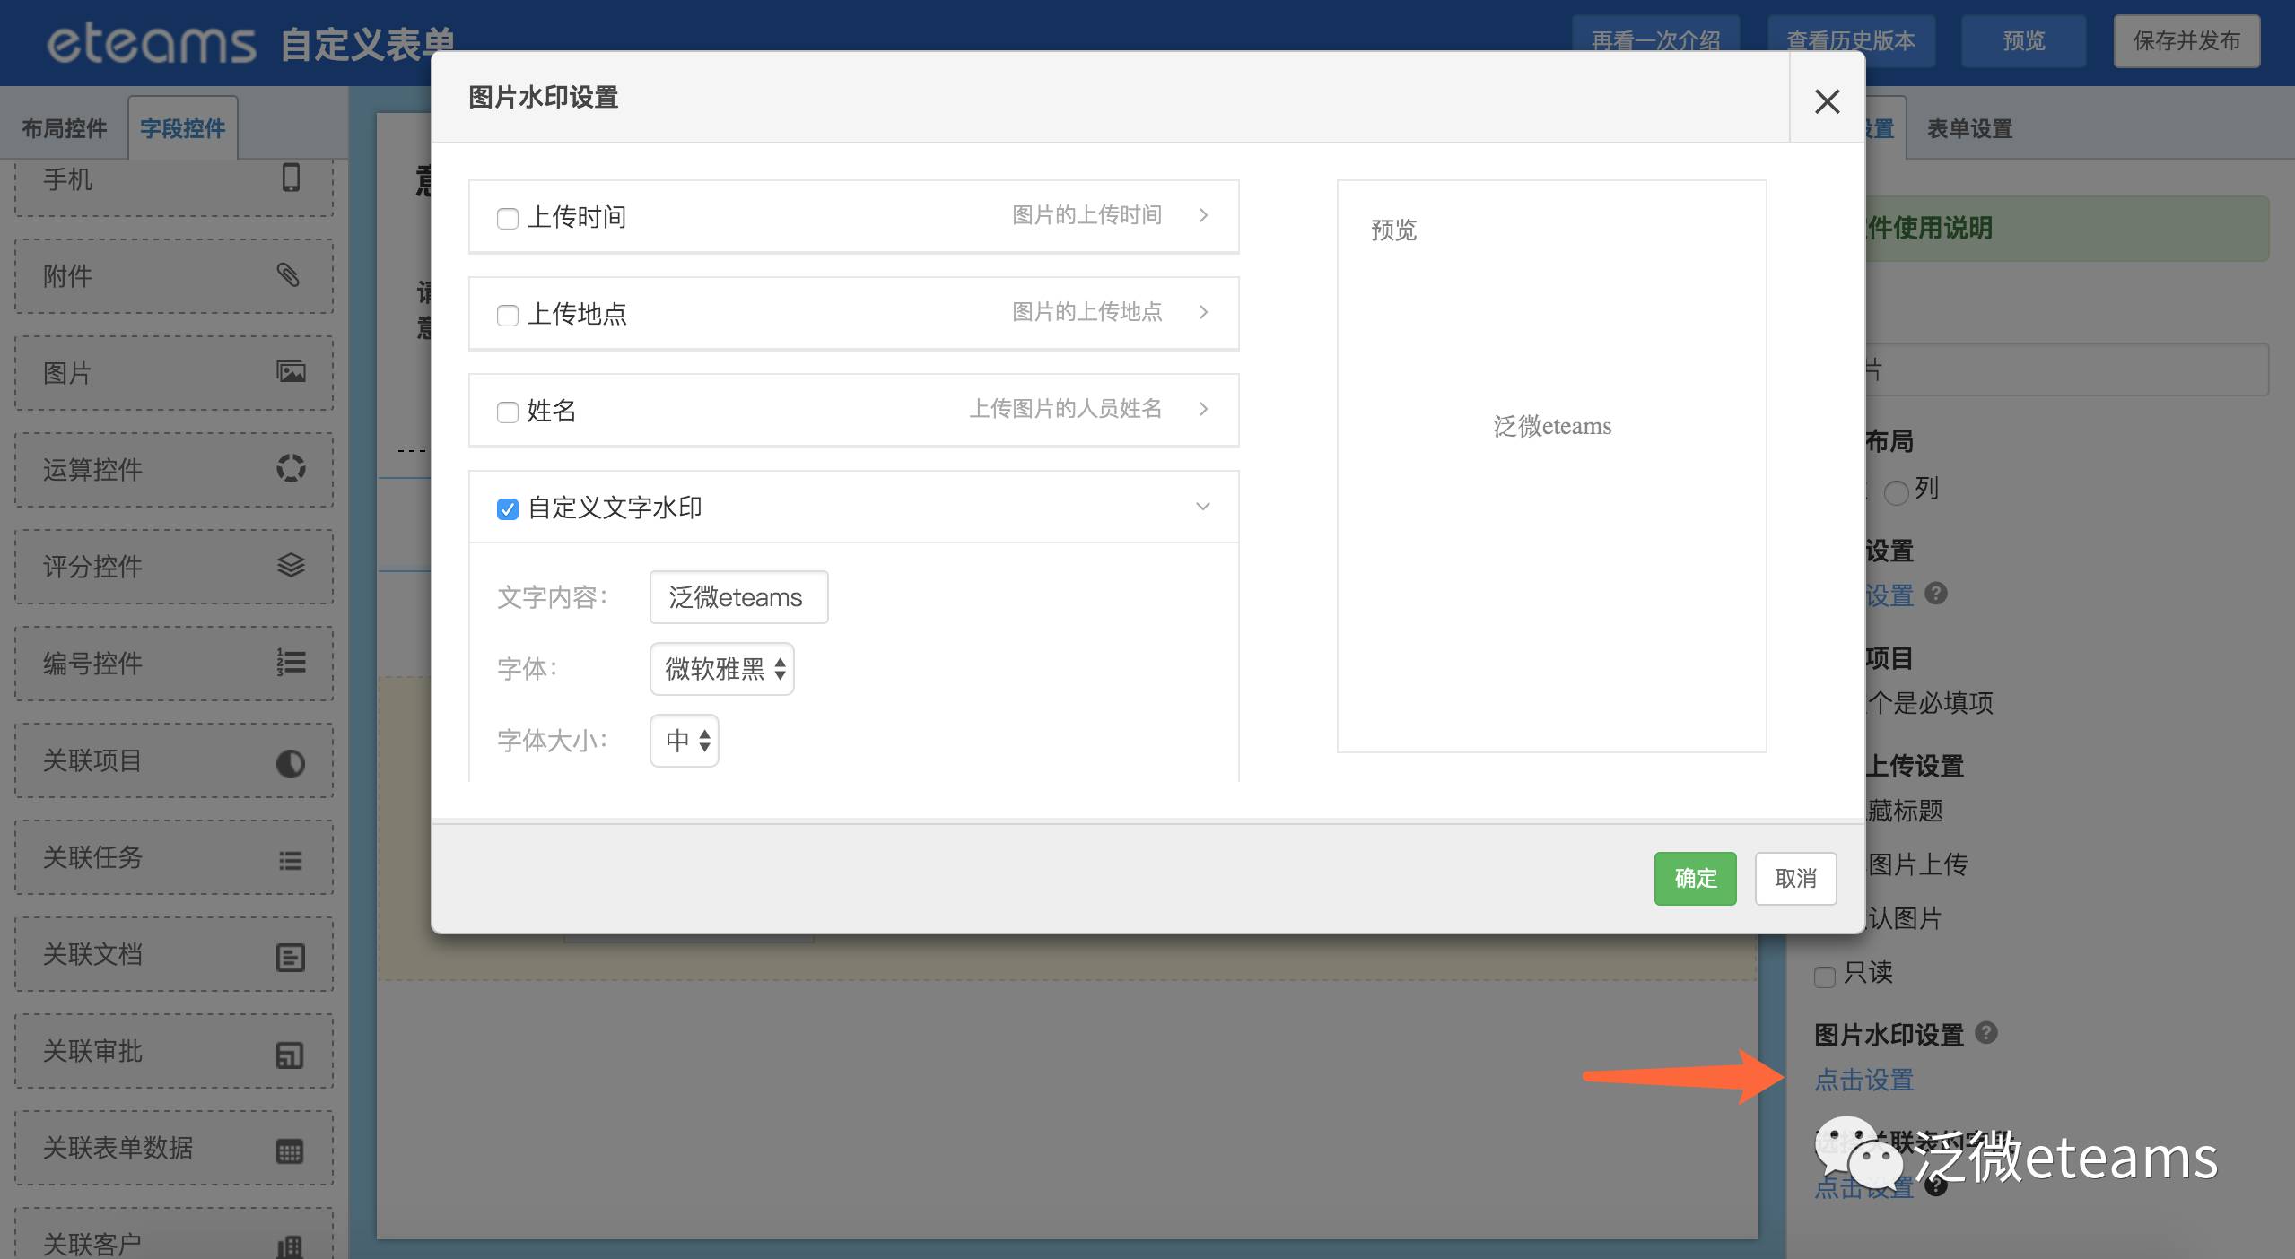Click the help icon beside 图片水印设置
Viewport: 2295px width, 1259px height.
click(1986, 1032)
